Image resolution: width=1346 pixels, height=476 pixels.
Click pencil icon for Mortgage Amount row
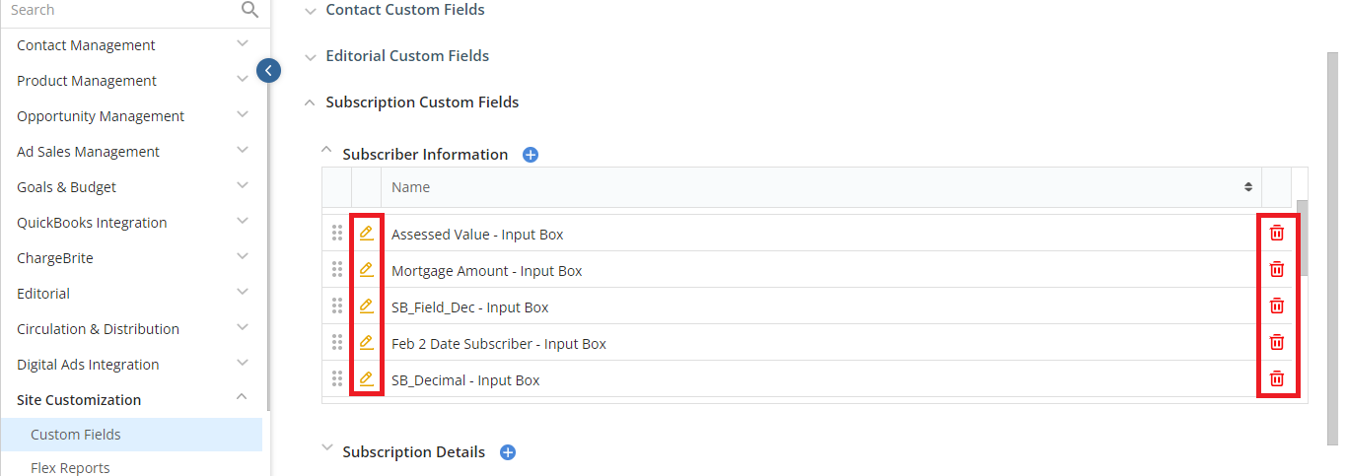pyautogui.click(x=367, y=270)
